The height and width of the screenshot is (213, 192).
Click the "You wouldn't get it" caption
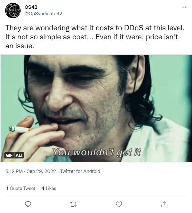(97, 152)
